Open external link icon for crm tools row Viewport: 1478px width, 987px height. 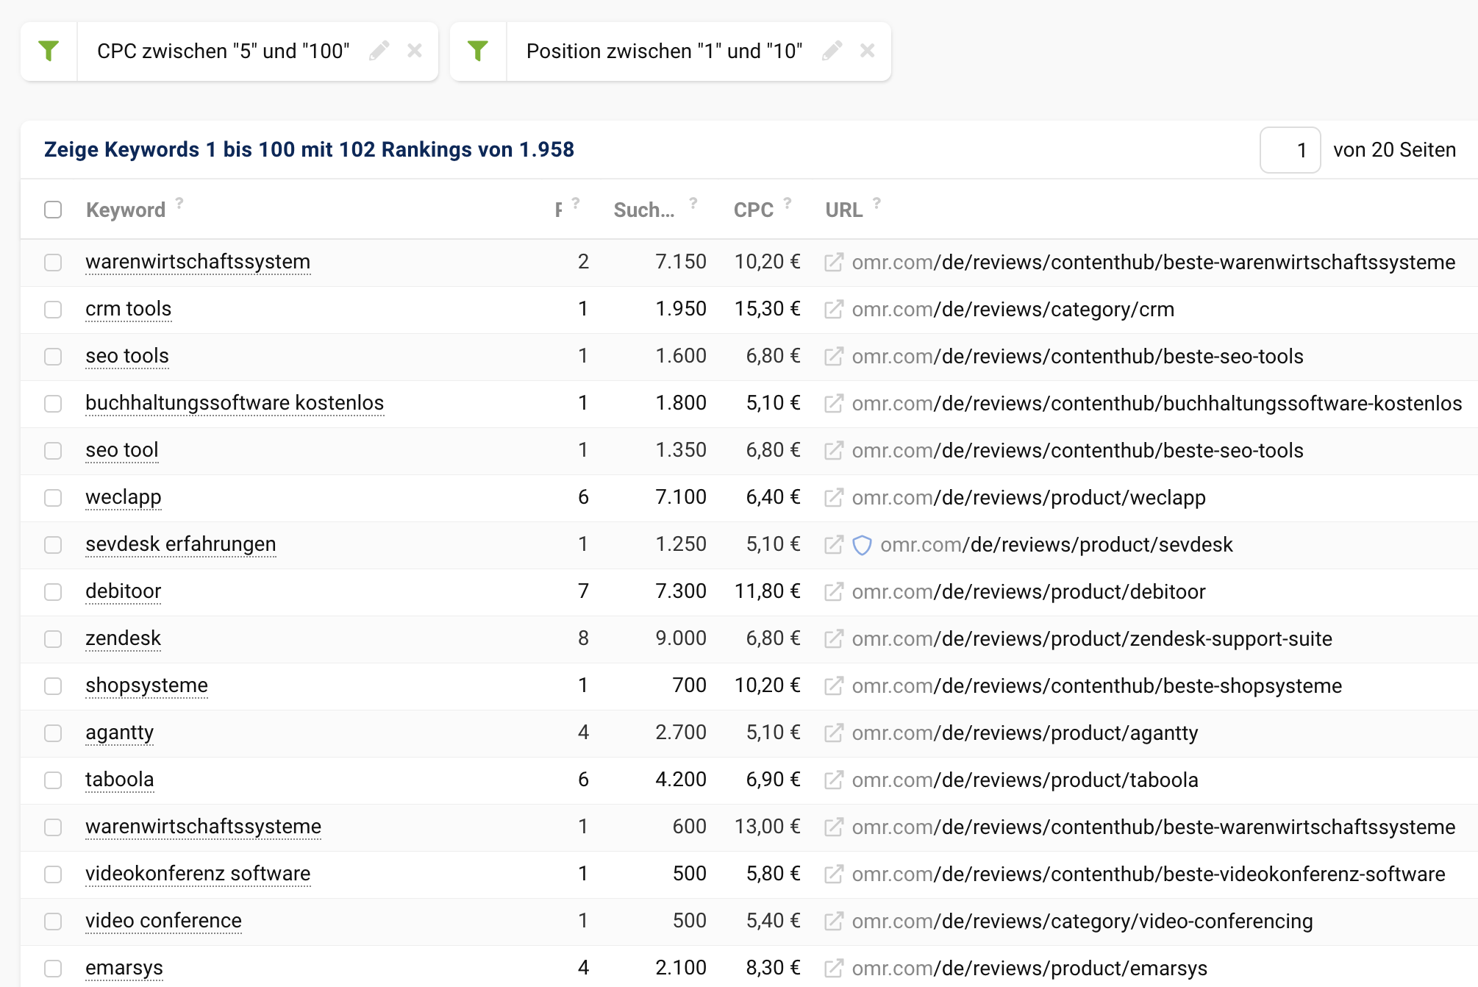[x=833, y=310]
